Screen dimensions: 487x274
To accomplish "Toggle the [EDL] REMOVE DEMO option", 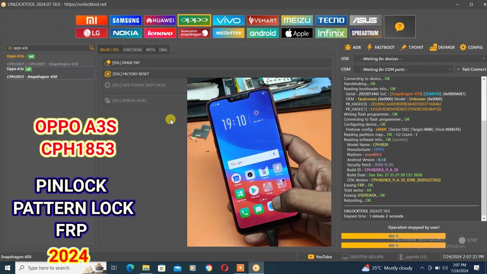I will point(133,100).
